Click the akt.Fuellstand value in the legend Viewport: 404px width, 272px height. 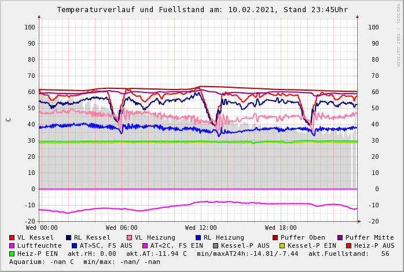(x=385, y=254)
